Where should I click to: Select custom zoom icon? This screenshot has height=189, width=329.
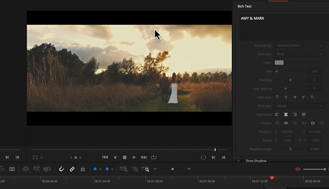click(145, 169)
